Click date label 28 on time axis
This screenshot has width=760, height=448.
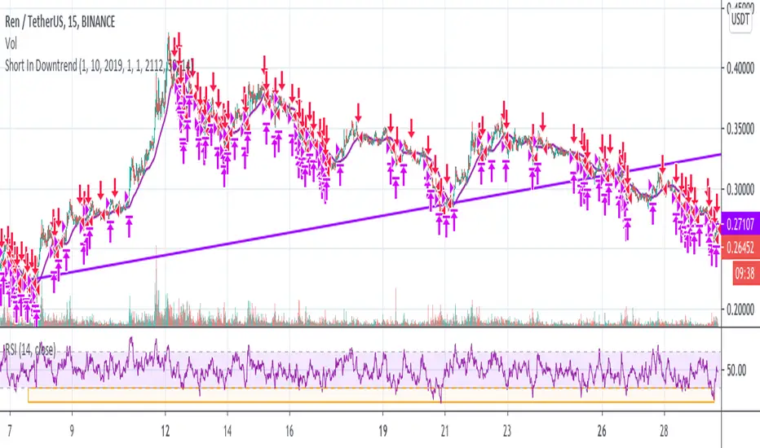664,431
